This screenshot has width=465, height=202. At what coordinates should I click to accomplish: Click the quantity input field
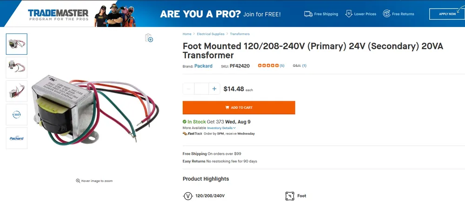(201, 89)
